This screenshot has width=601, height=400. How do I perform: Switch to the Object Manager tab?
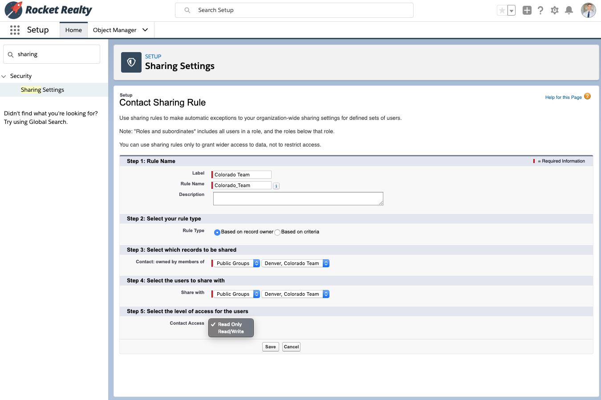(115, 29)
